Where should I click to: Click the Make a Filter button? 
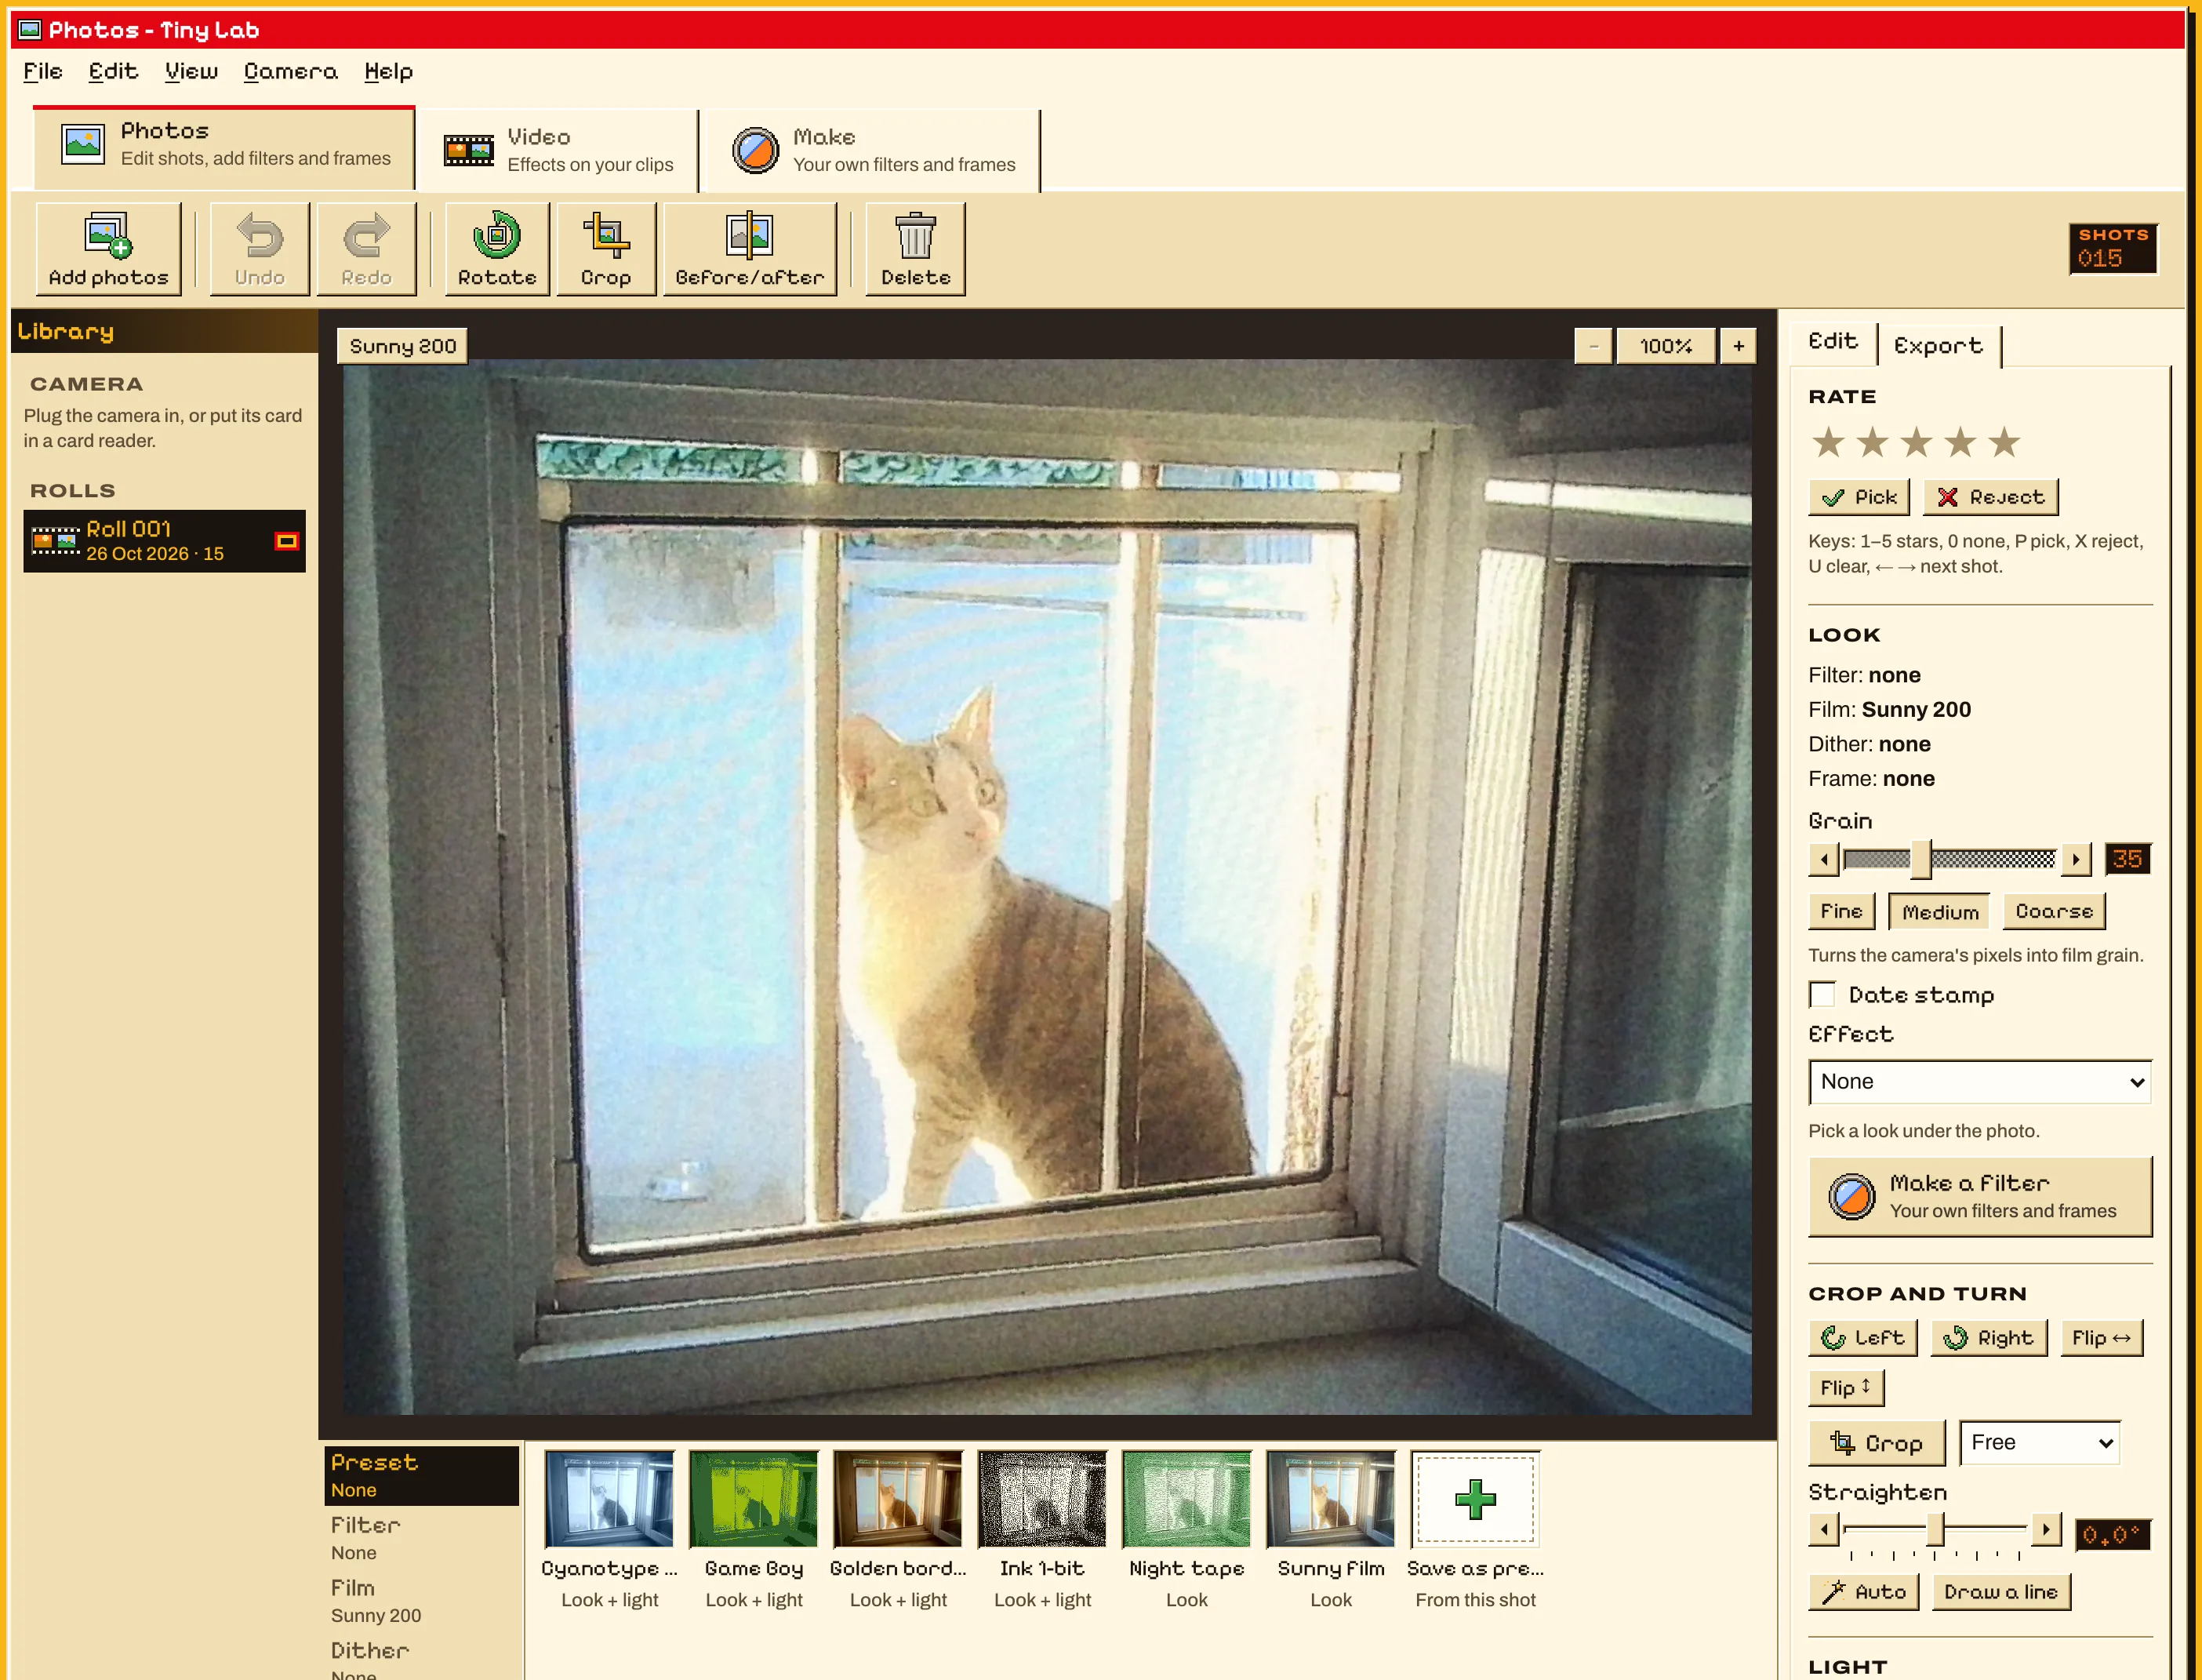(x=1980, y=1196)
